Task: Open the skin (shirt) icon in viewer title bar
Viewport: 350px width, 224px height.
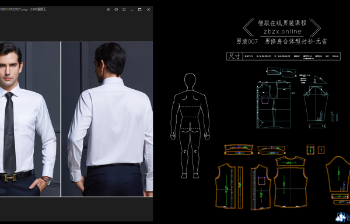Action: pos(116,9)
